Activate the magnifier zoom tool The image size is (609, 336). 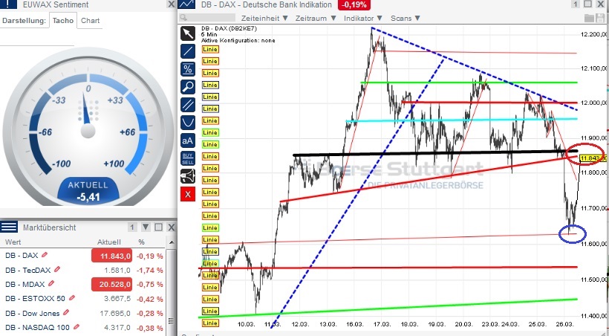tap(188, 87)
